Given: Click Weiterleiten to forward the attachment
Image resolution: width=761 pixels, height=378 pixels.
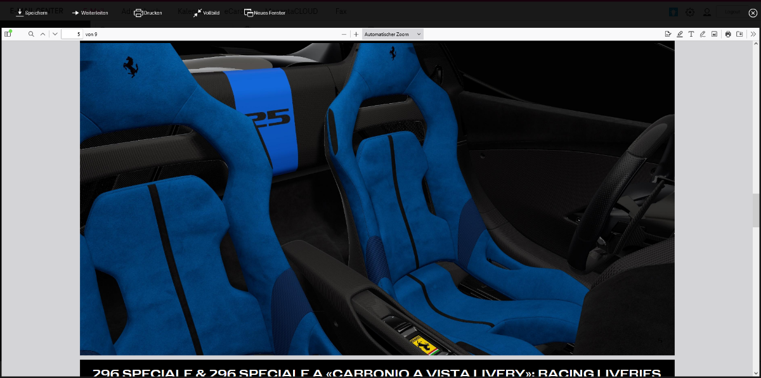Looking at the screenshot, I should 89,13.
